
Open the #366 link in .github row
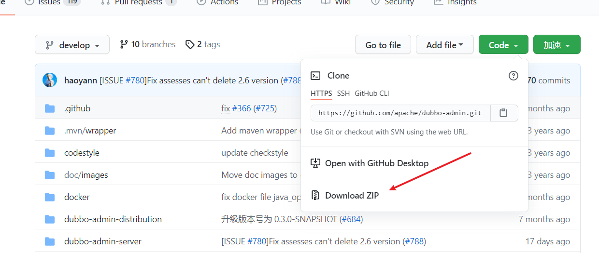(x=242, y=108)
